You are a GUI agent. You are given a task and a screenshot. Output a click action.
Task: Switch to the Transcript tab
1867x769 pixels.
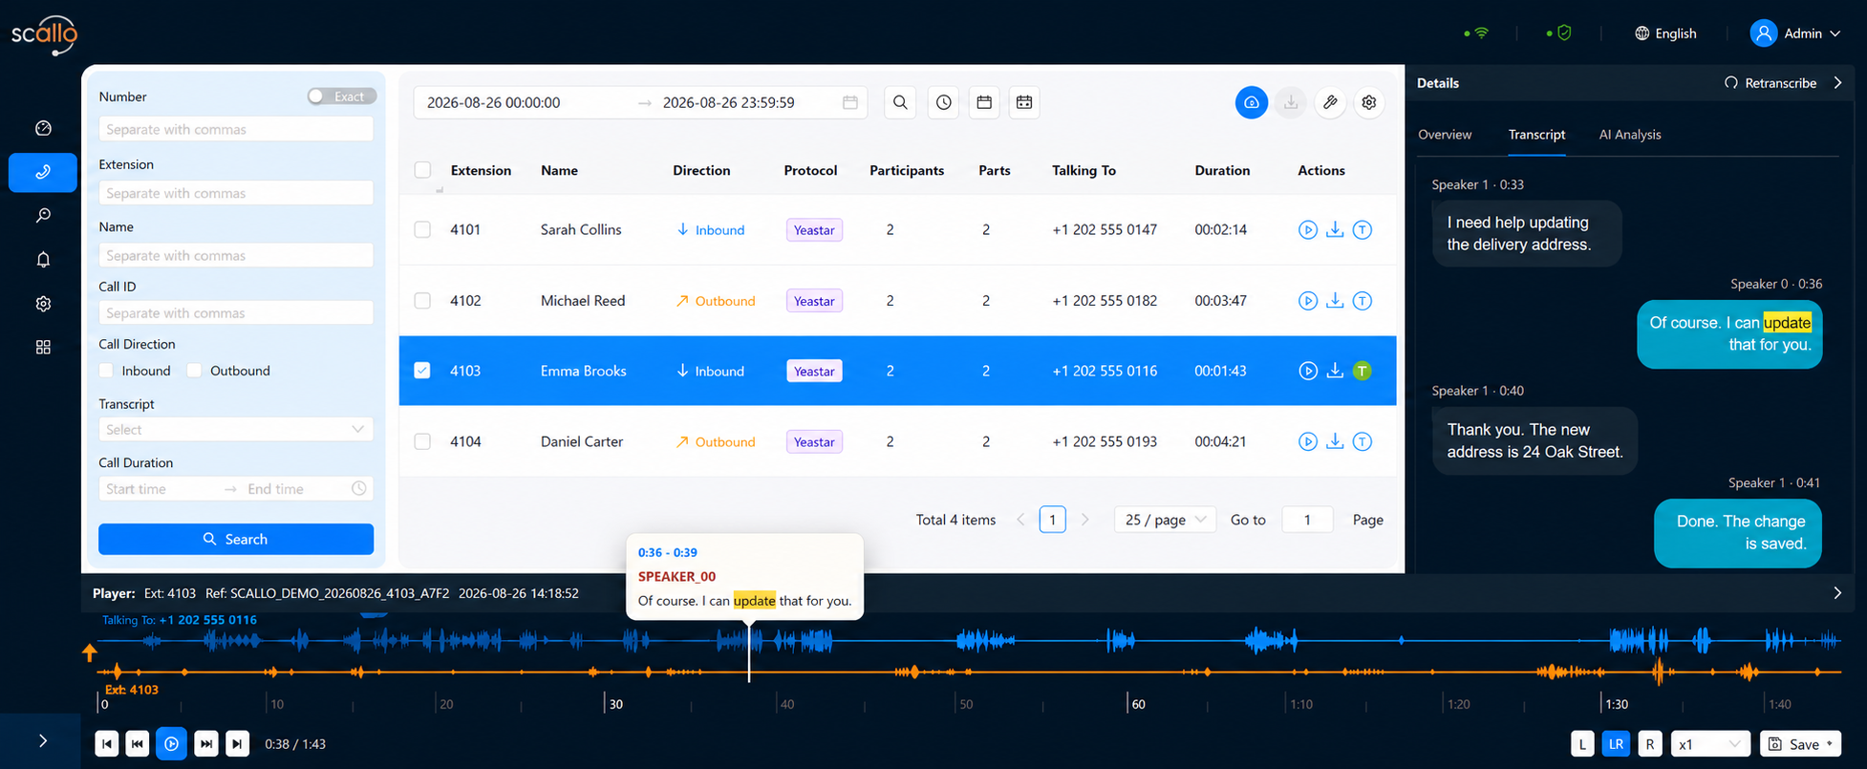click(1536, 135)
